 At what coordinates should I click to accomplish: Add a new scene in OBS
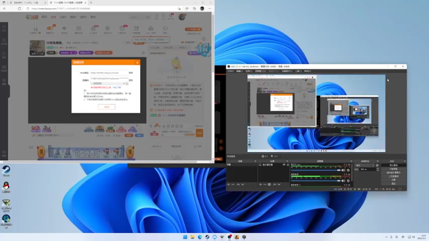(229, 184)
